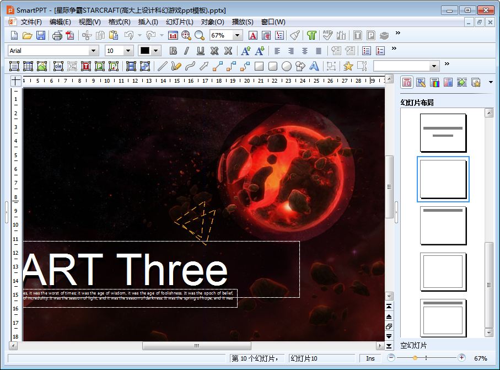Open the 幻灯片(L) menu
The height and width of the screenshot is (370, 500).
pos(180,22)
